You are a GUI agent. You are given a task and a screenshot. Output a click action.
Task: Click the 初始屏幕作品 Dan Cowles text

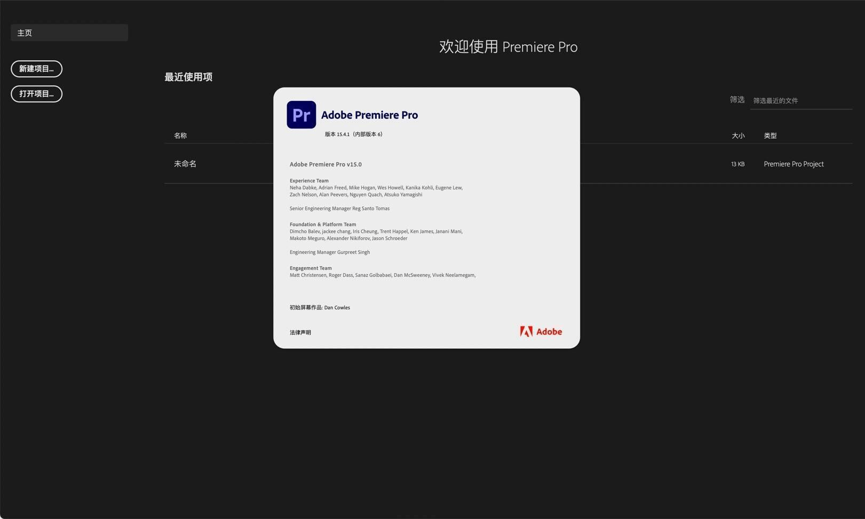pyautogui.click(x=319, y=307)
